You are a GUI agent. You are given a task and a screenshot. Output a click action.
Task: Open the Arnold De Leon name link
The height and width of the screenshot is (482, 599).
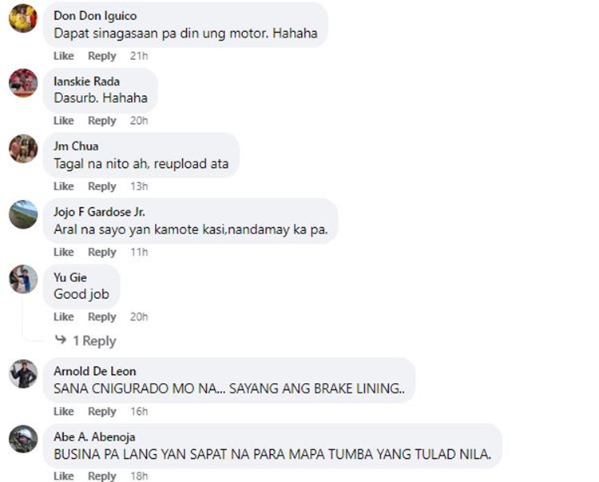(x=95, y=371)
